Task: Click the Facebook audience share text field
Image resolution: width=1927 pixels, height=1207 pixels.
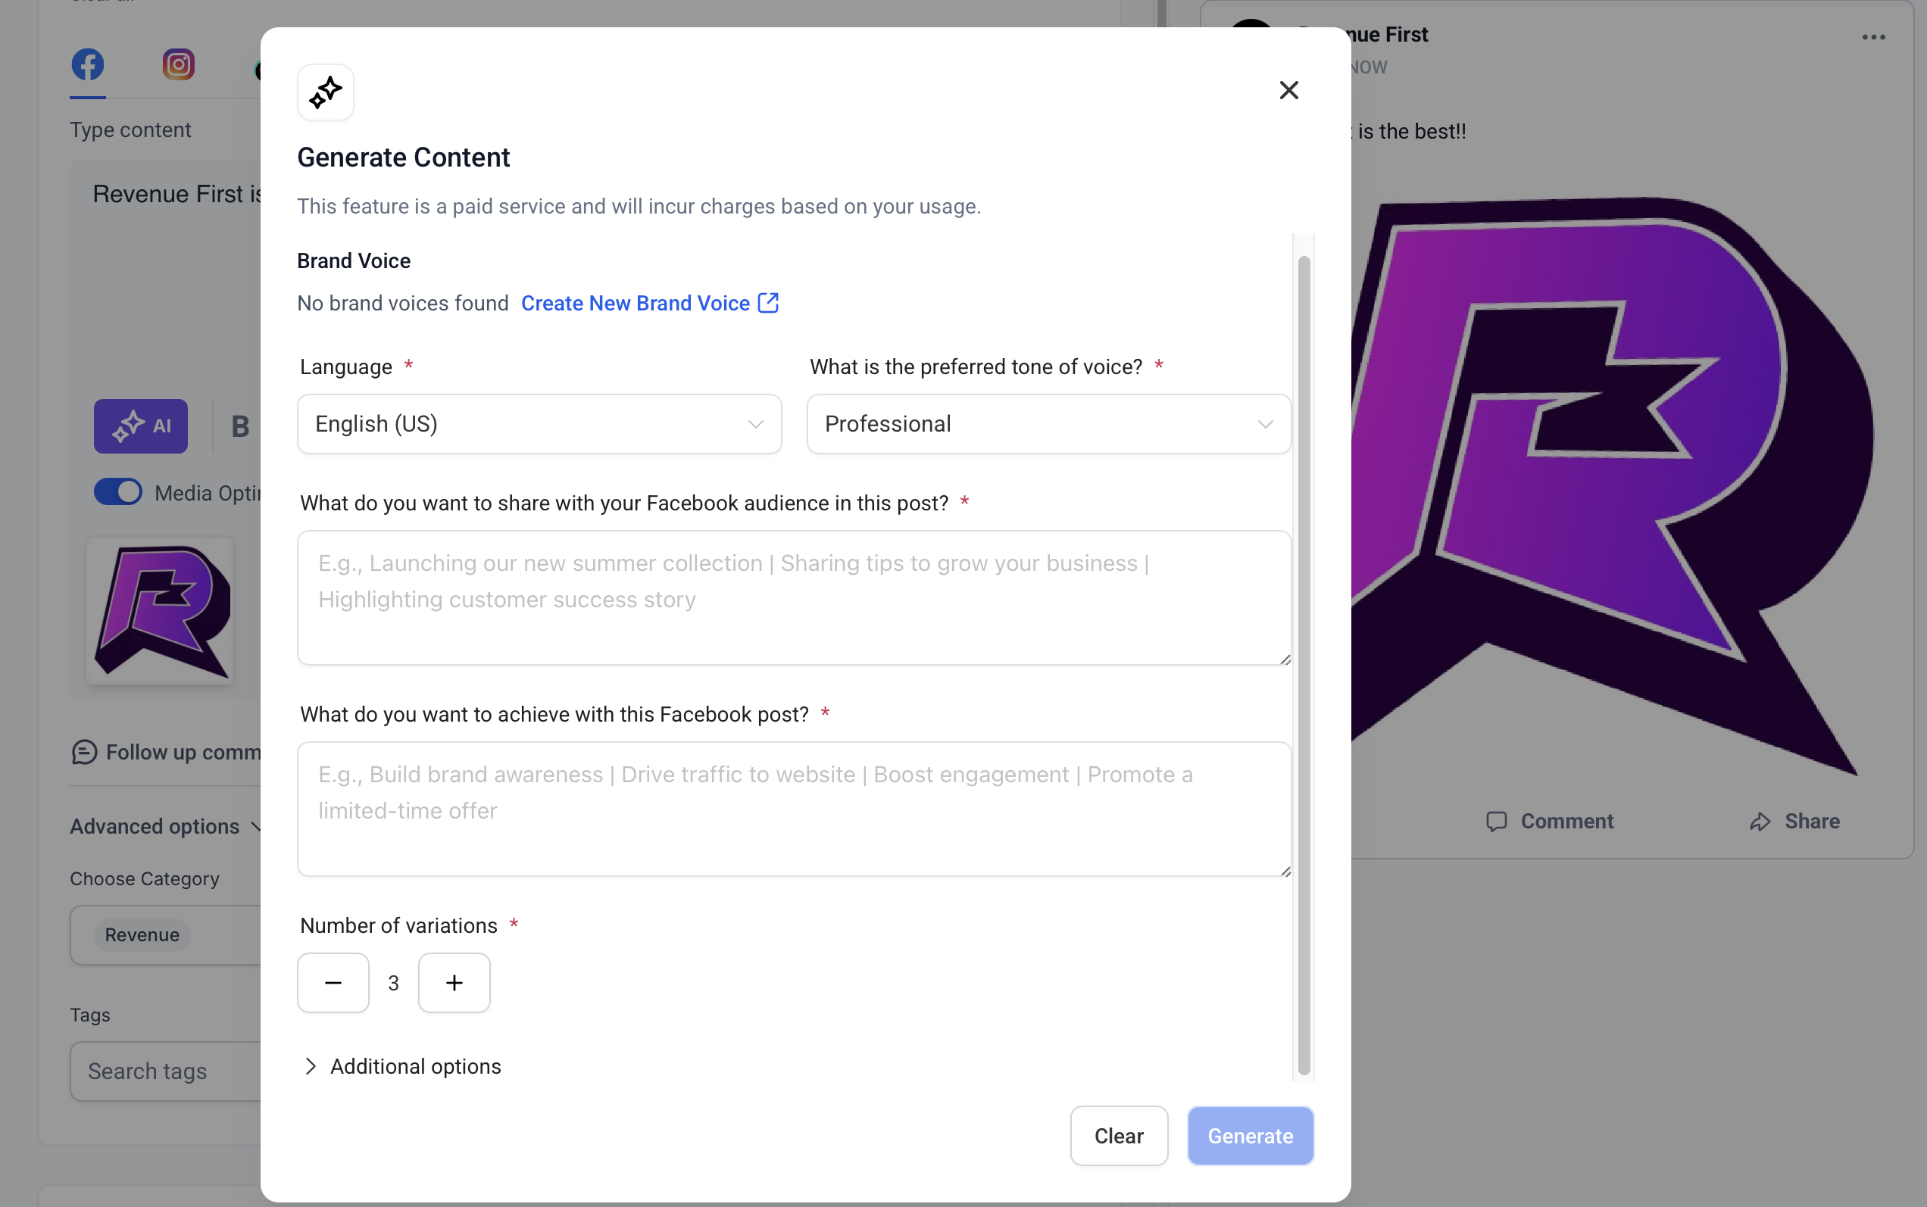Action: pyautogui.click(x=793, y=597)
